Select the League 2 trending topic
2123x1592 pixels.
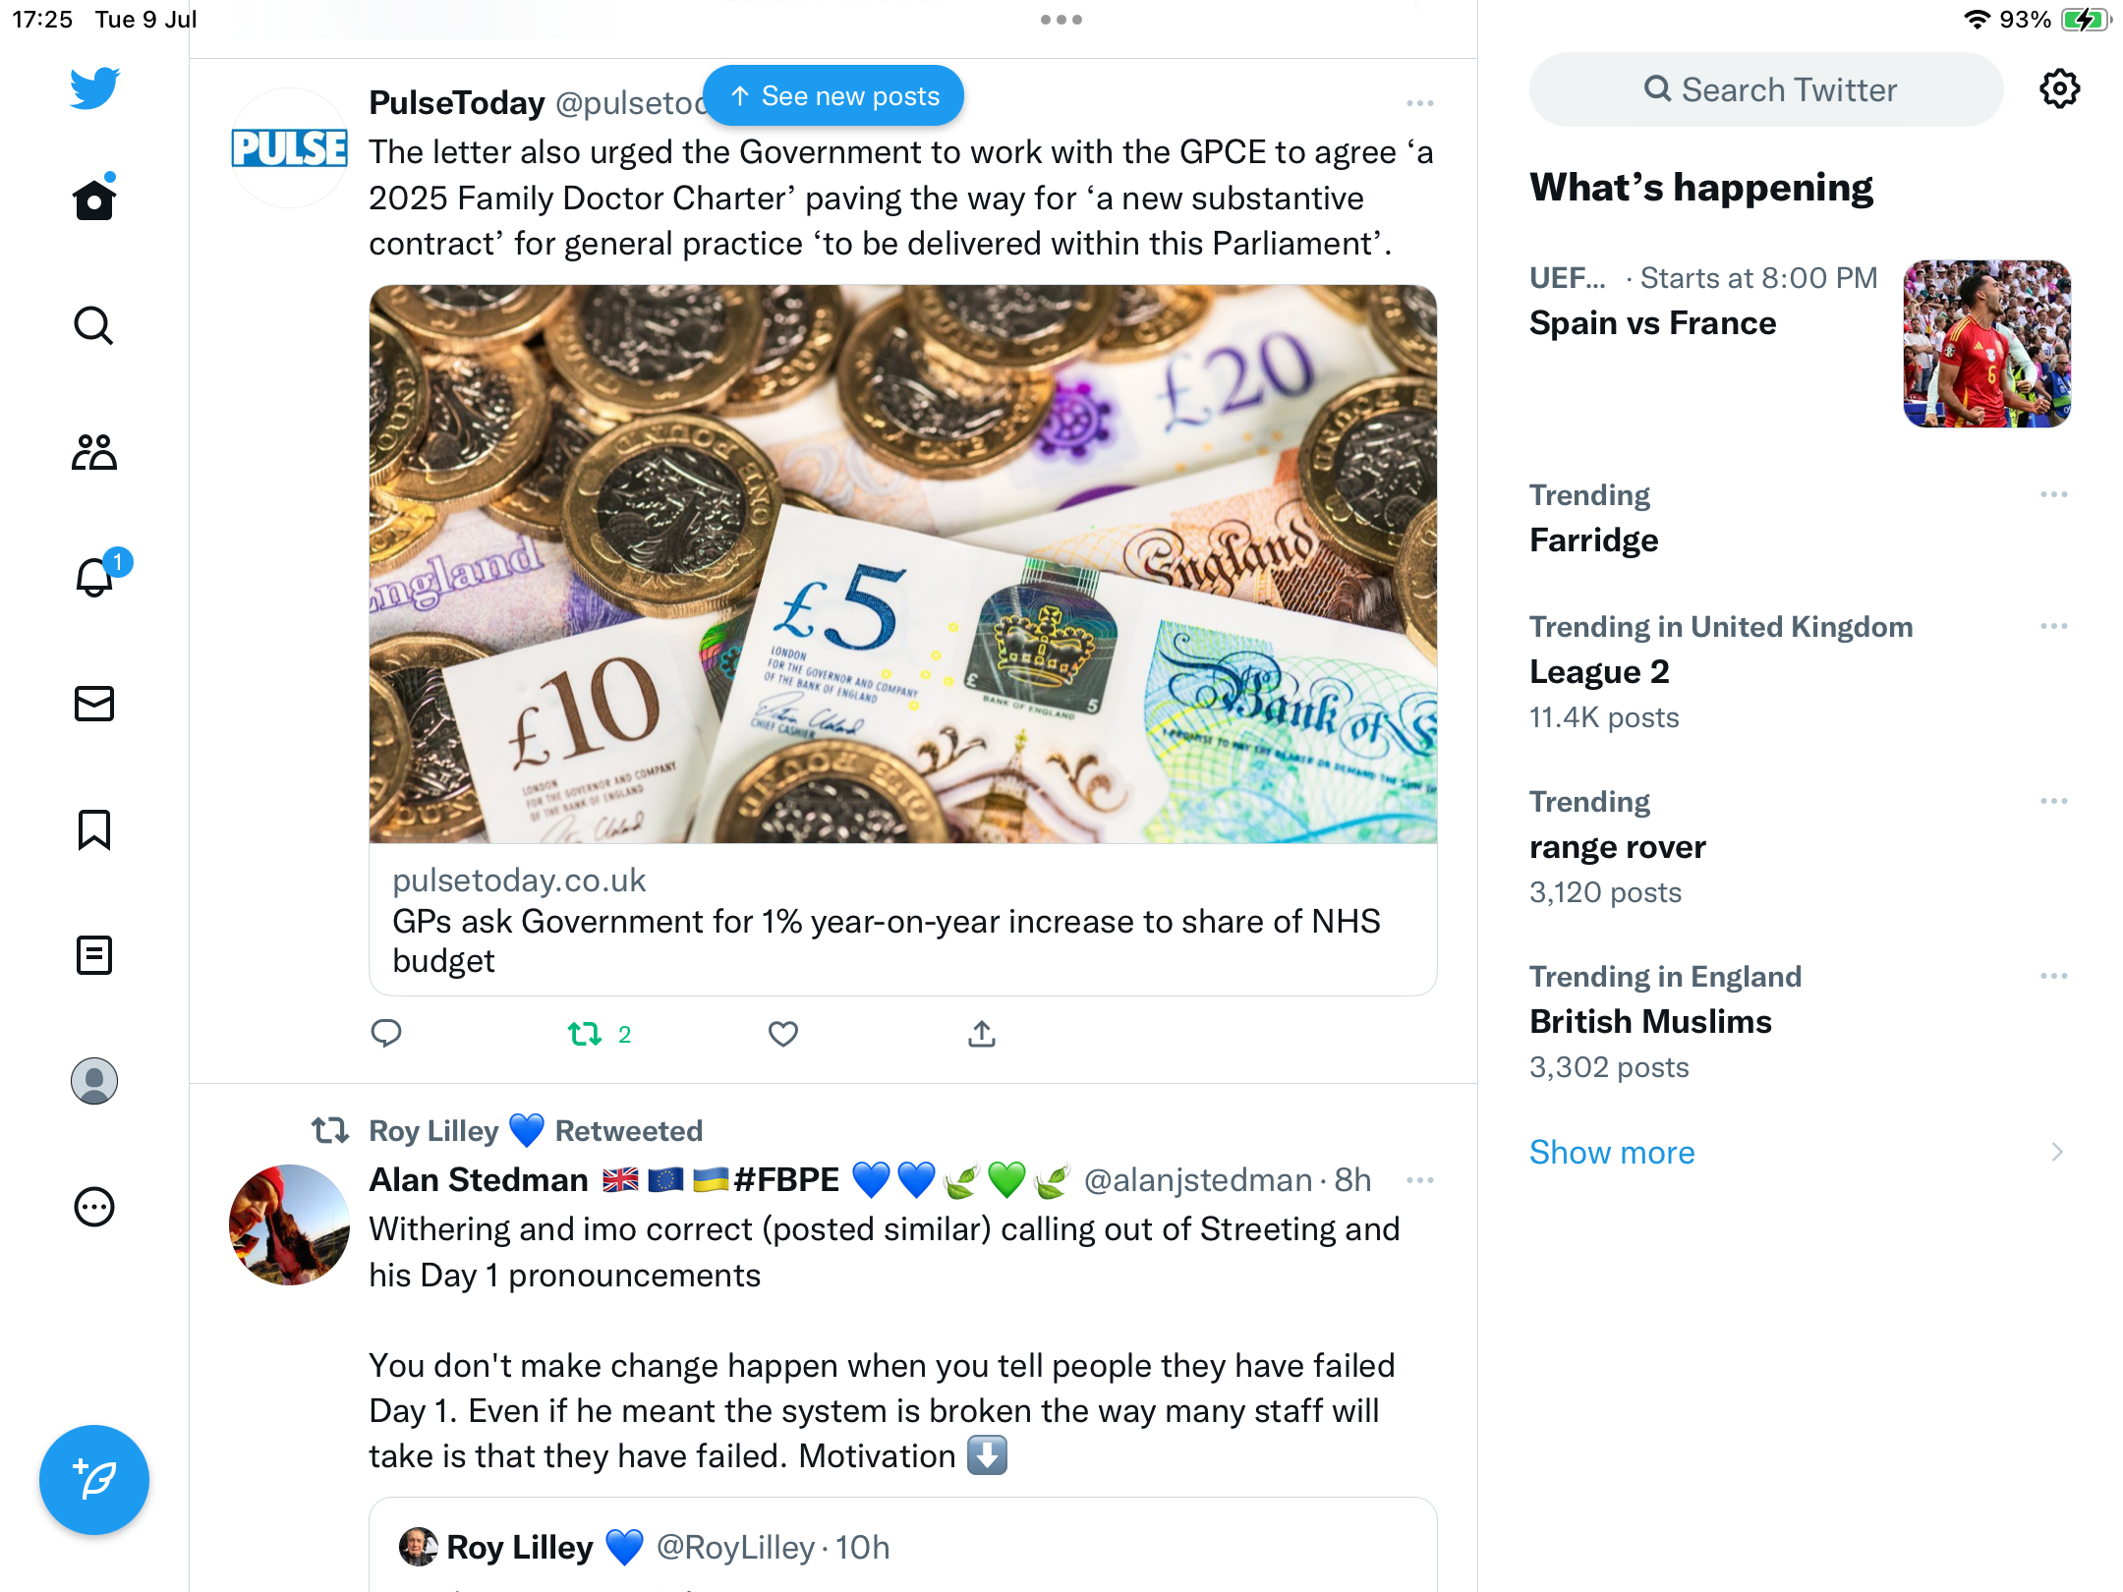click(x=1799, y=672)
